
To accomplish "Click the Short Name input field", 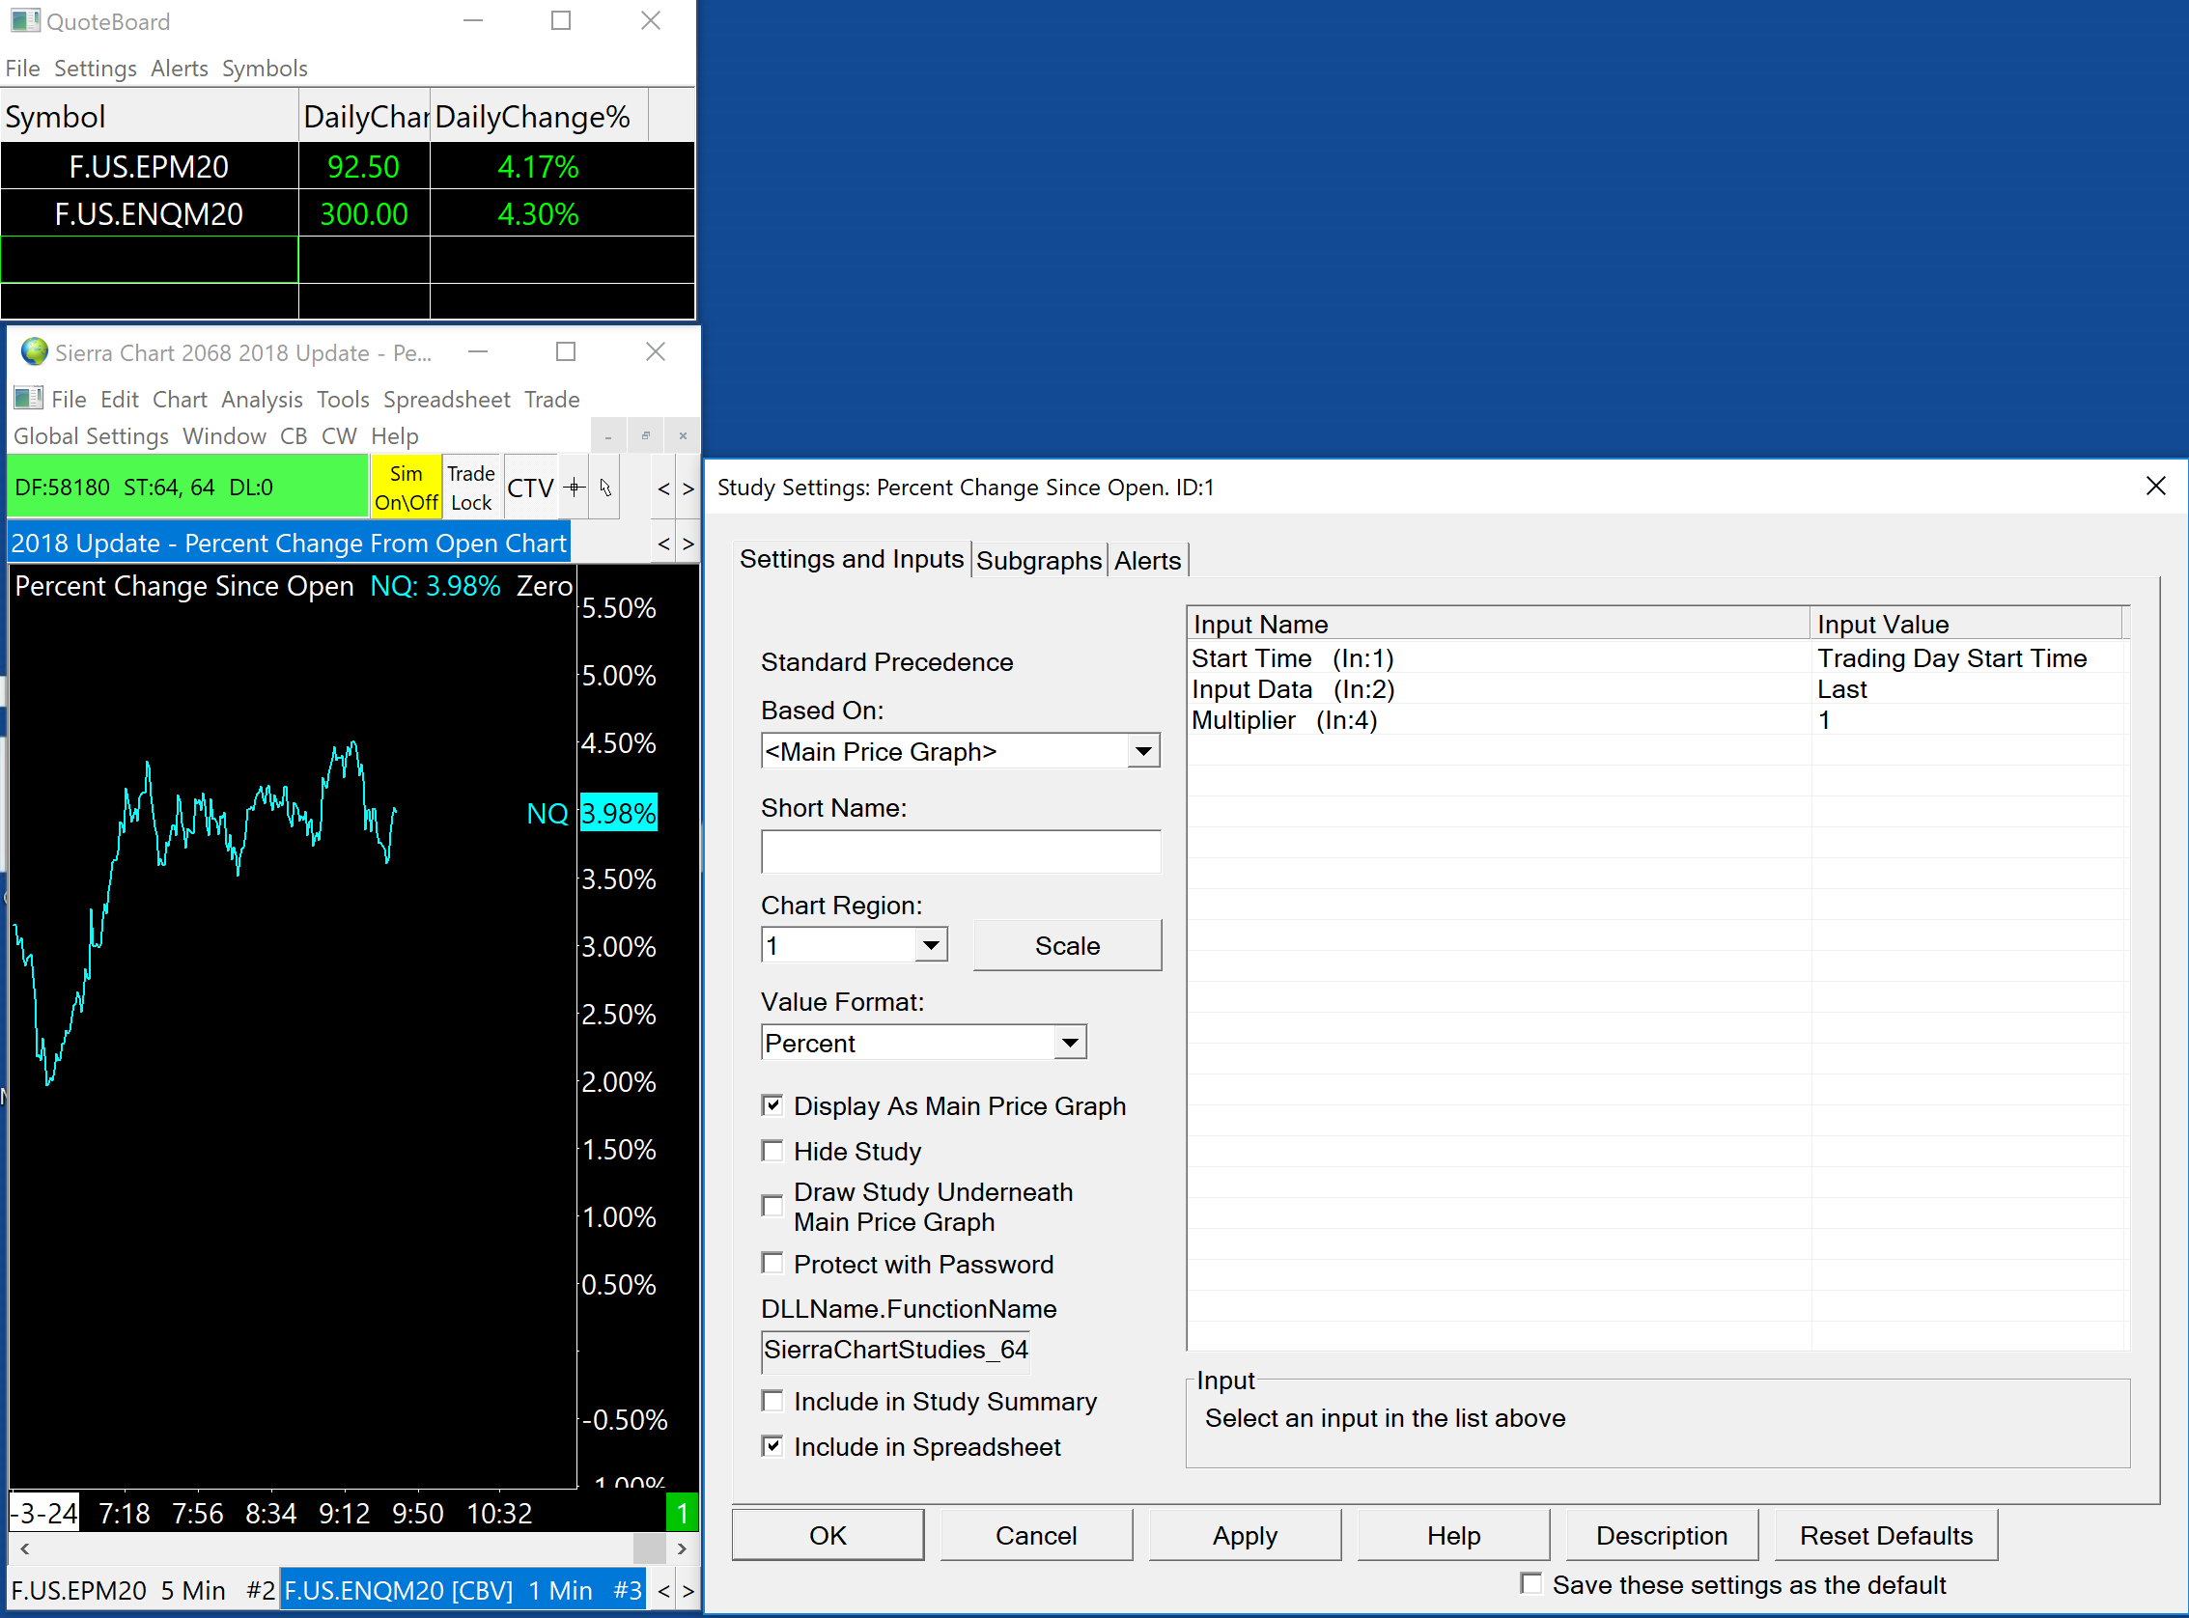I will click(x=961, y=851).
